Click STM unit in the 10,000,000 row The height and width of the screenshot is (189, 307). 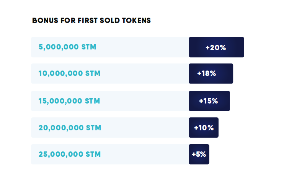click(93, 74)
